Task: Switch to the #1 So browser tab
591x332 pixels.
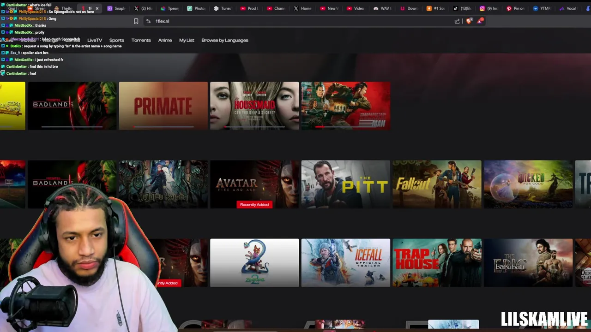Action: pyautogui.click(x=436, y=8)
